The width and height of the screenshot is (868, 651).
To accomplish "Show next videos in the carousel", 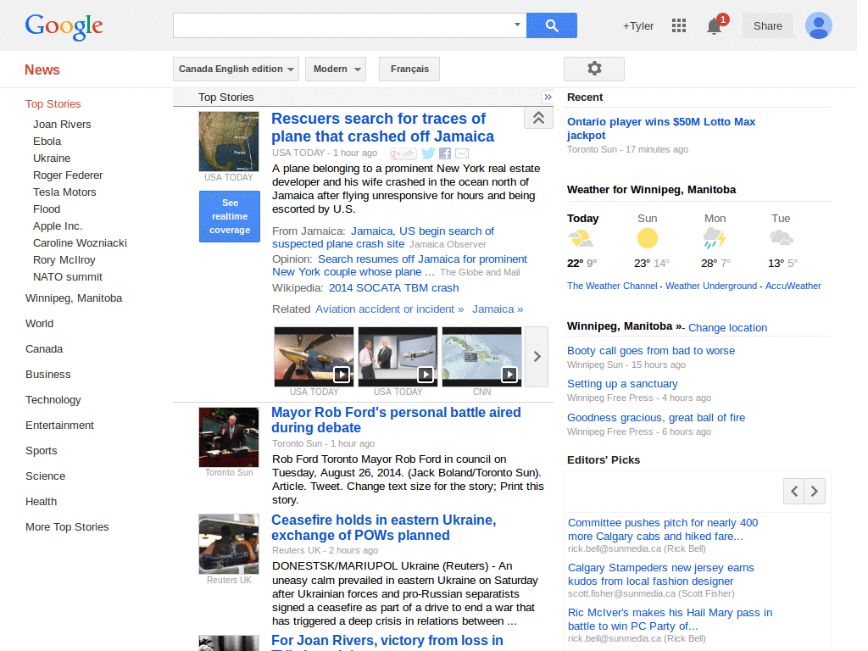I will click(537, 357).
